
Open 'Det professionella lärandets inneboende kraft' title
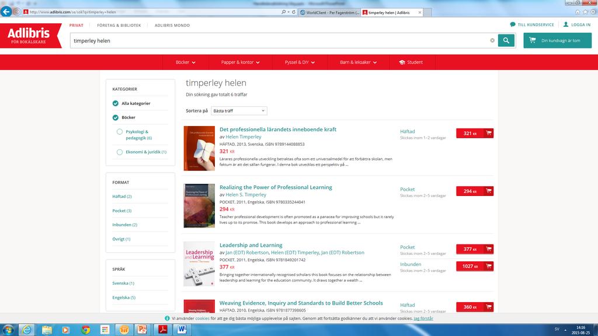click(x=278, y=129)
